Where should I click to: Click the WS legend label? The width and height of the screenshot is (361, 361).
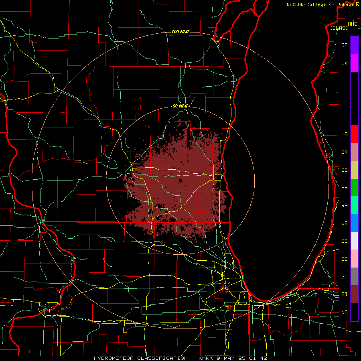[x=344, y=223]
